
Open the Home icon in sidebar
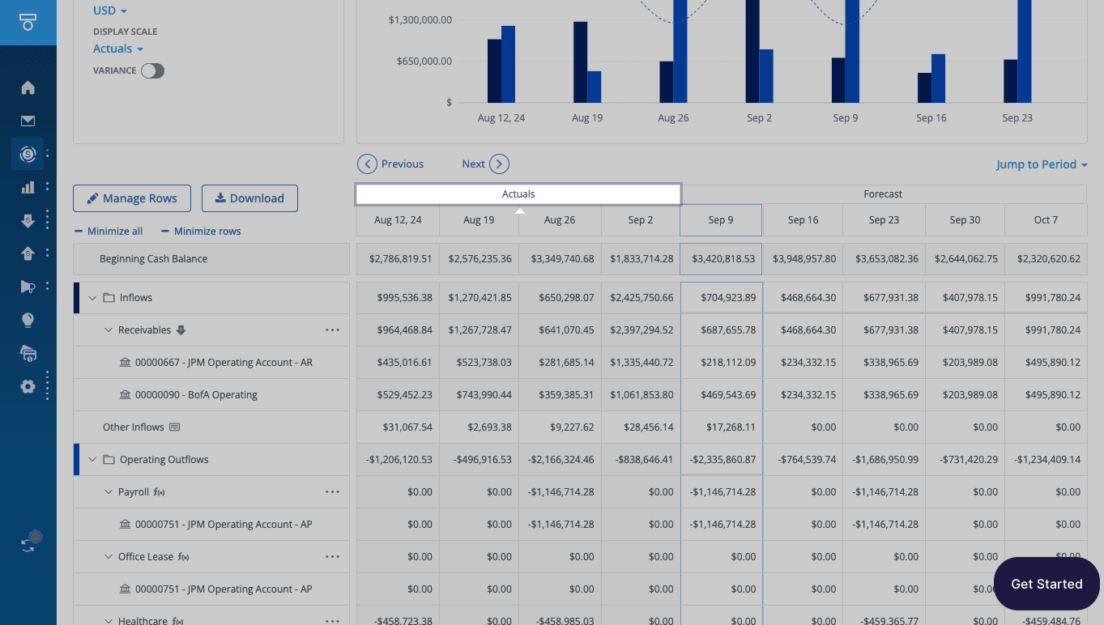[28, 87]
